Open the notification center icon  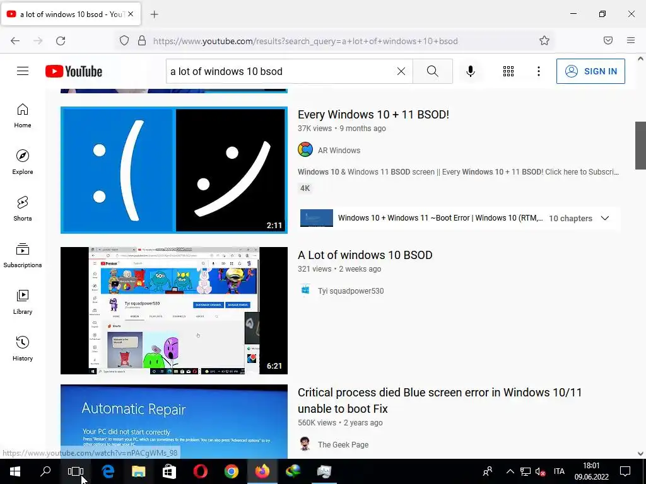coord(625,471)
